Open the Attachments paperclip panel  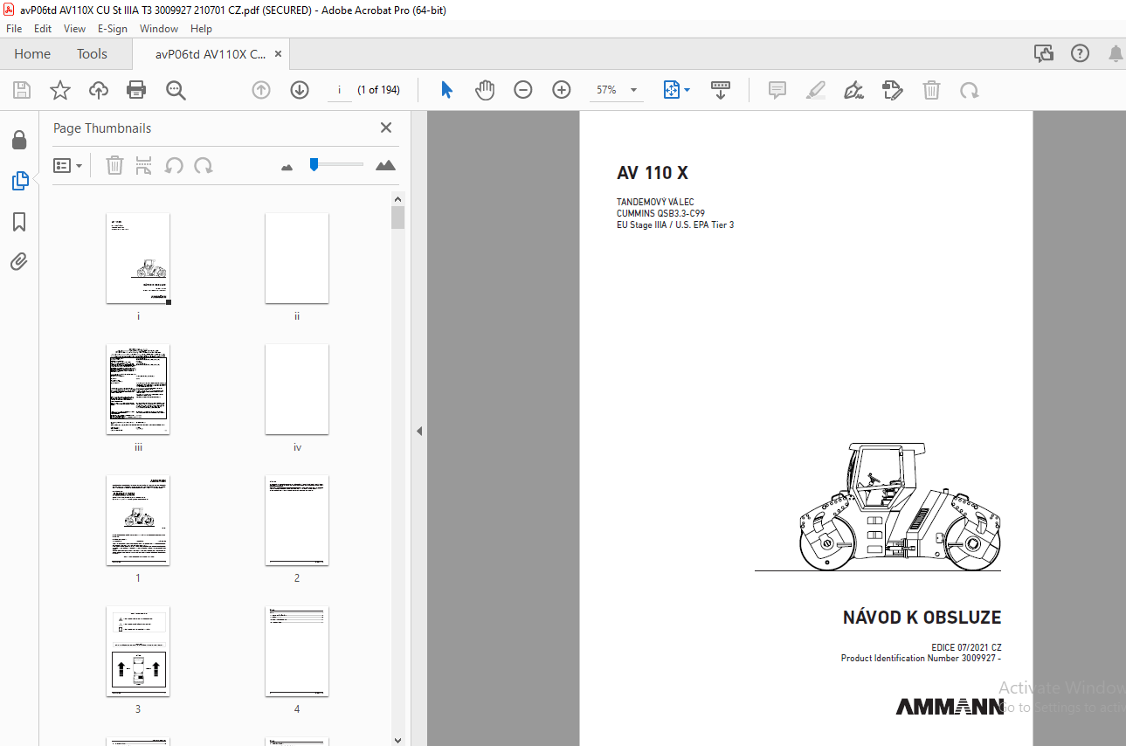[x=19, y=261]
